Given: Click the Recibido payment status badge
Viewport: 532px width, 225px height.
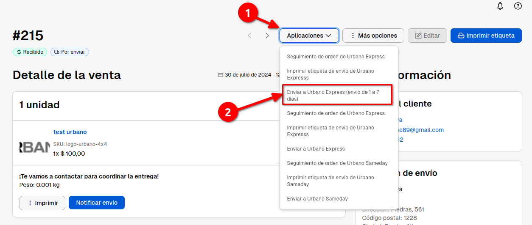Looking at the screenshot, I should pyautogui.click(x=30, y=52).
